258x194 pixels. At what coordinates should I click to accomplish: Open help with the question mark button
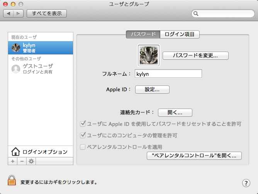246,182
